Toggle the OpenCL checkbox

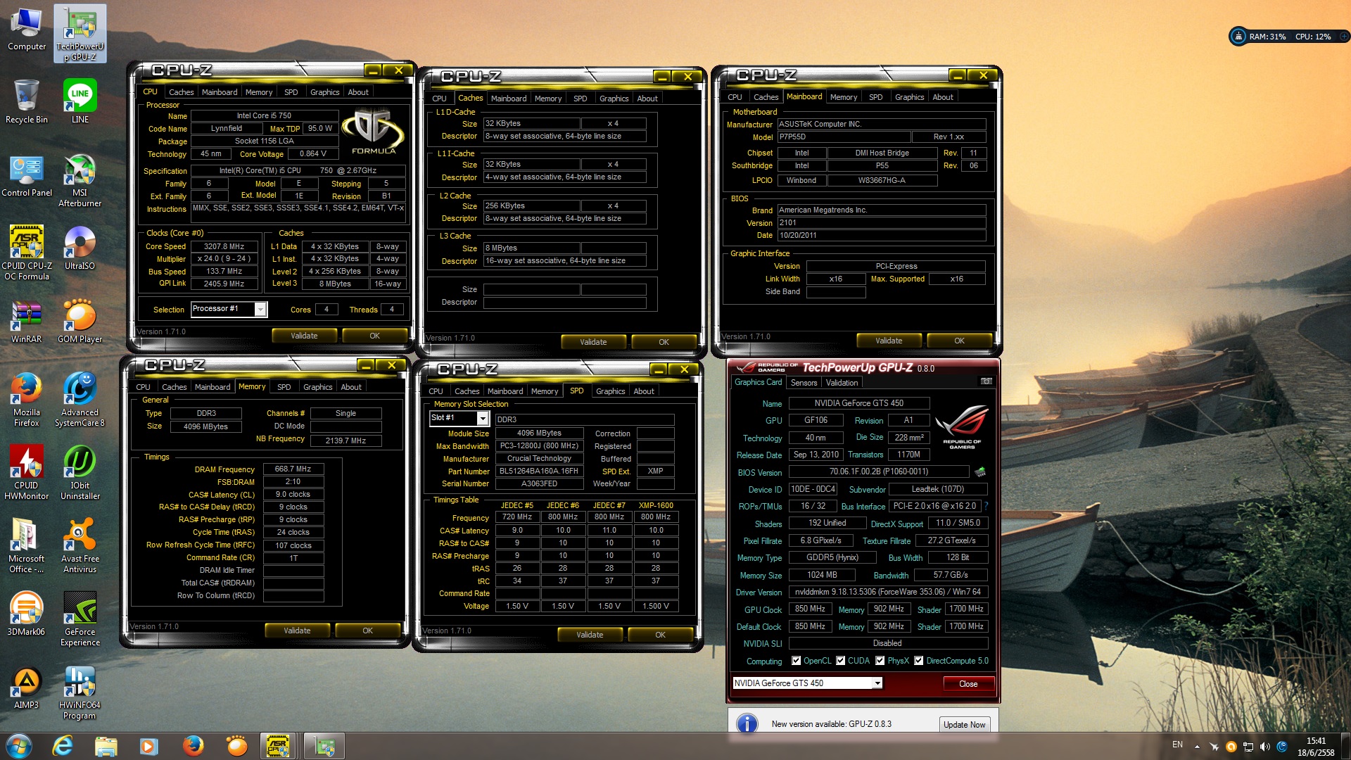click(796, 661)
